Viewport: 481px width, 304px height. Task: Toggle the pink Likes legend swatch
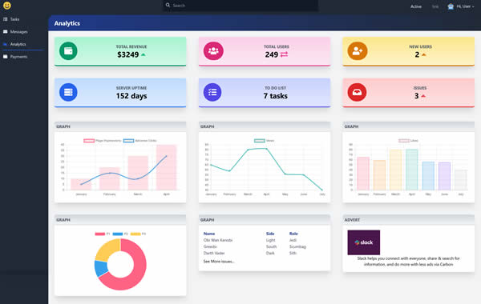click(404, 141)
